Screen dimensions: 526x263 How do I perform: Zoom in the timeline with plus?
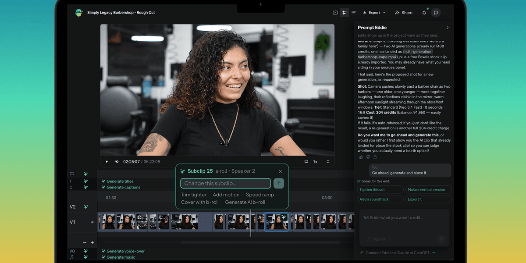point(92,242)
